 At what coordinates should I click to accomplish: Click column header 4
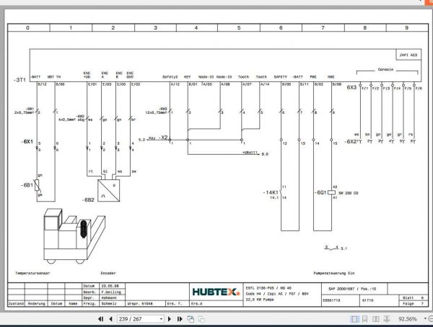196,27
